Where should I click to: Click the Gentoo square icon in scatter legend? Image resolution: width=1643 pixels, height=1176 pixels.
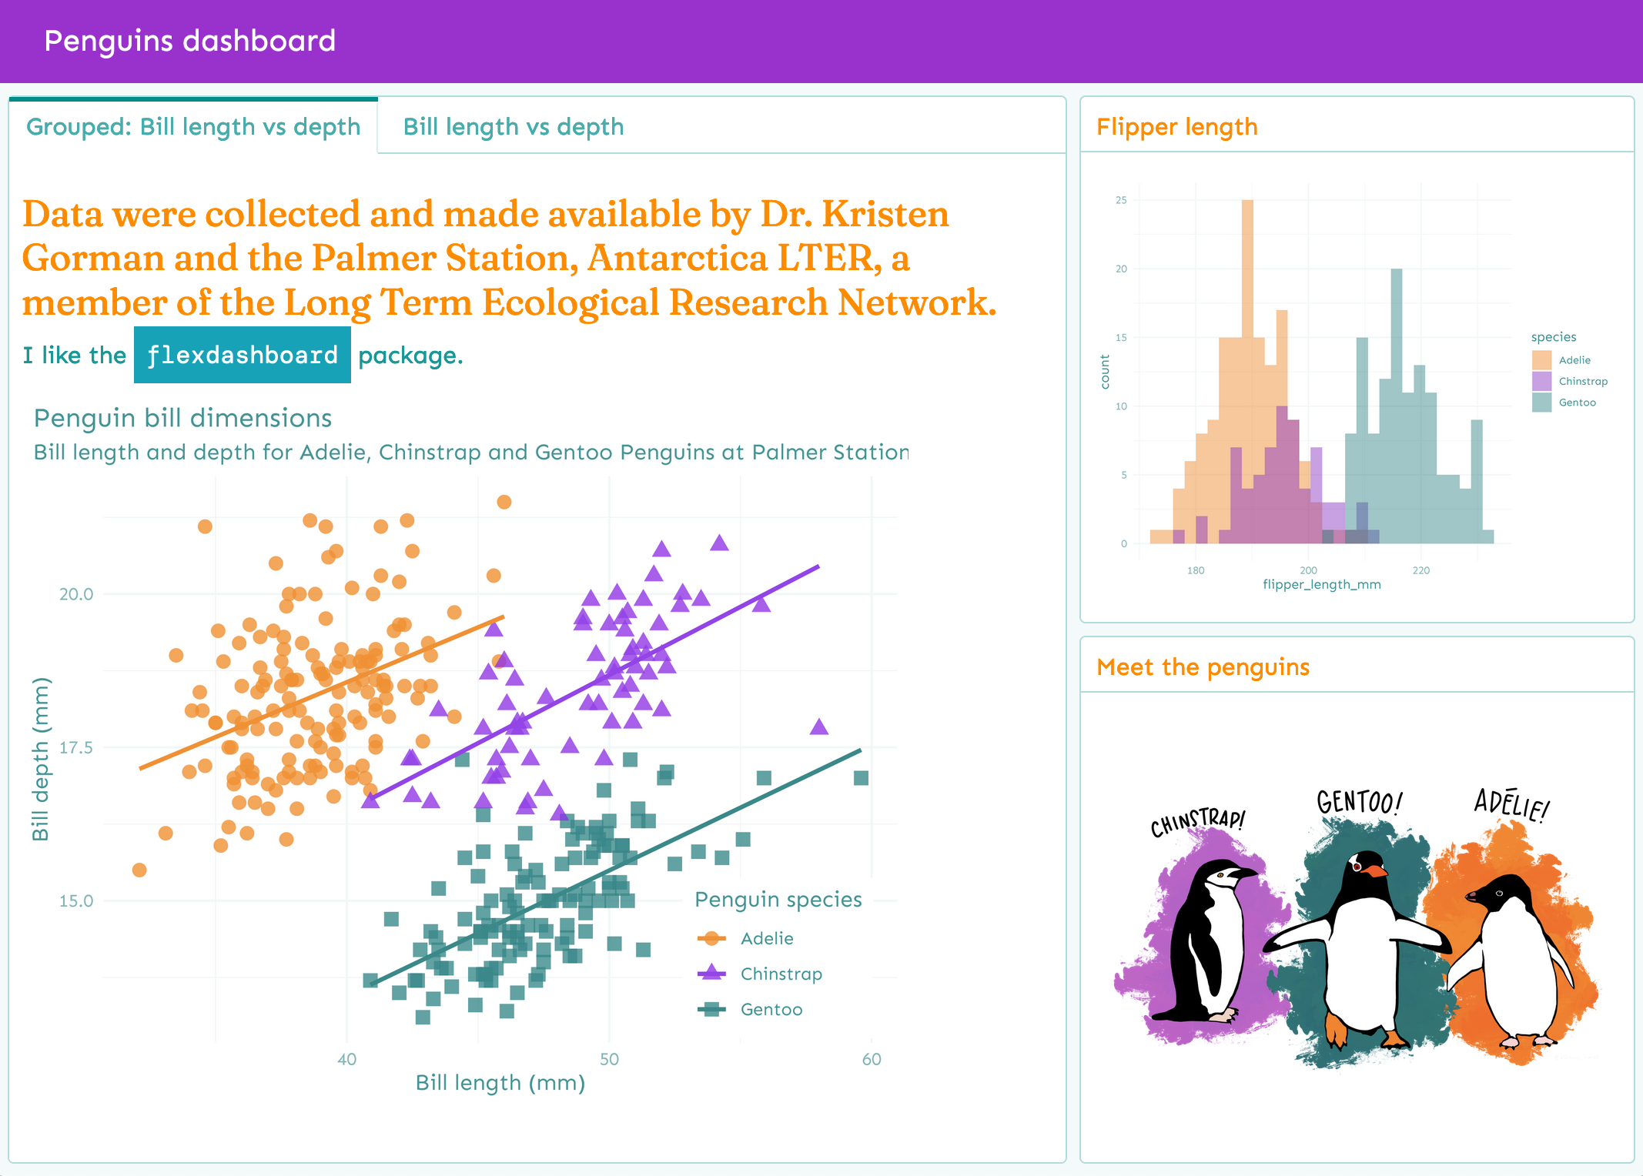(711, 1009)
